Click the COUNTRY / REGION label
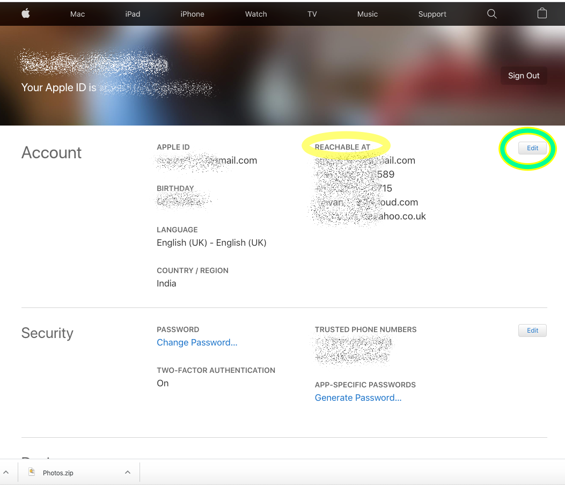565x485 pixels. pyautogui.click(x=193, y=270)
